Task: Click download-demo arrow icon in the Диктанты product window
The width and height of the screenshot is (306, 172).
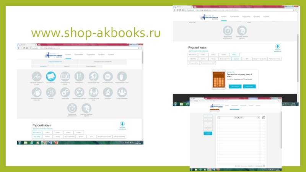Action: pyautogui.click(x=278, y=46)
